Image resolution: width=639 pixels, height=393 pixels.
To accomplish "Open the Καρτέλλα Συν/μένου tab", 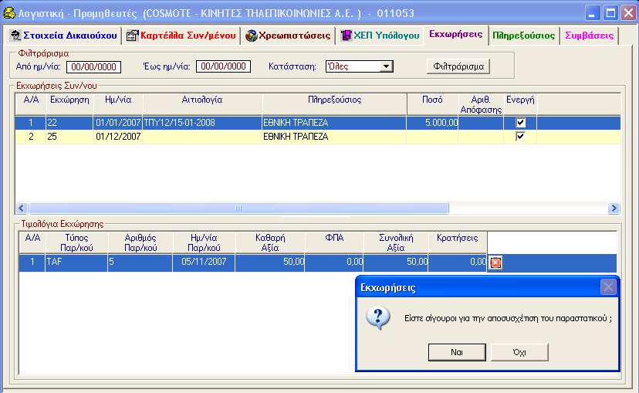I will [181, 36].
